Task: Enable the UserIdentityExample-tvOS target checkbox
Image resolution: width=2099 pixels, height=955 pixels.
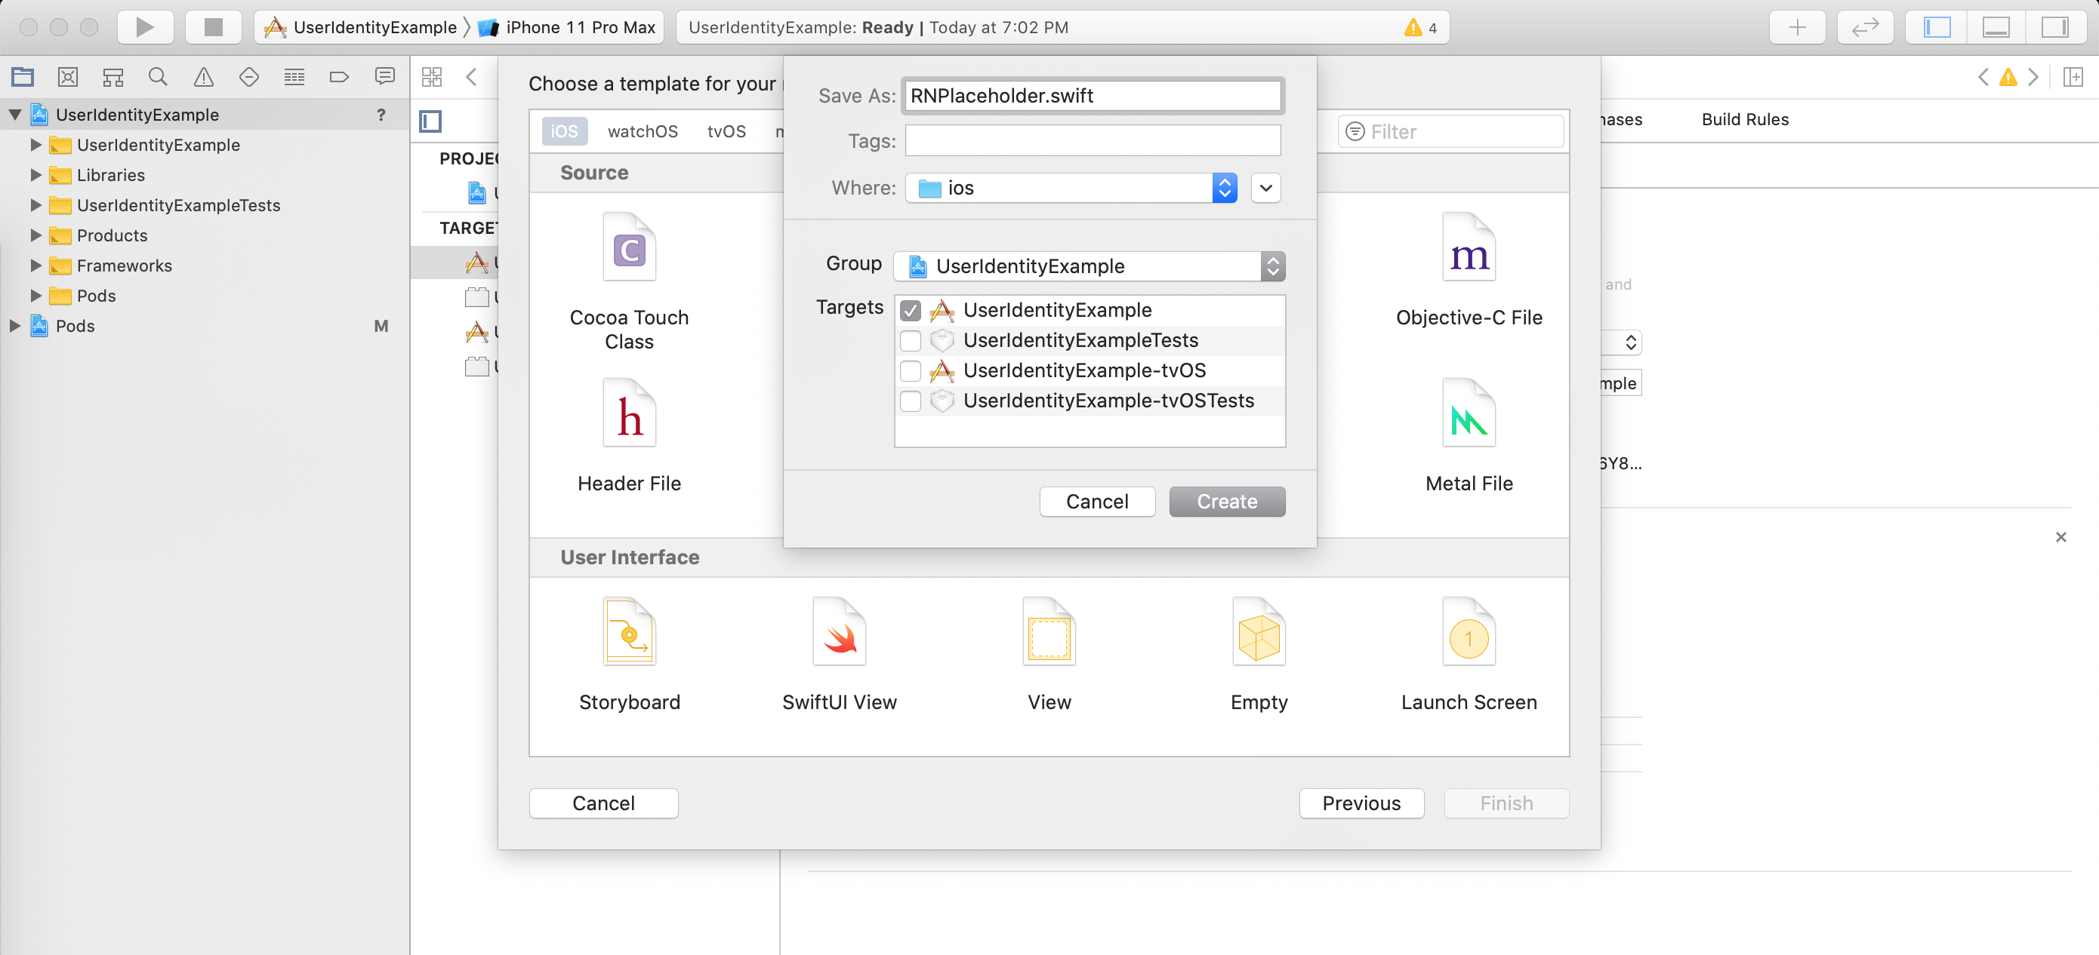Action: [910, 370]
